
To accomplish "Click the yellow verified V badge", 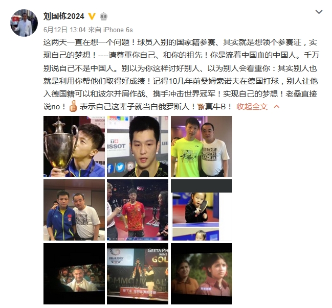I will [x=92, y=16].
